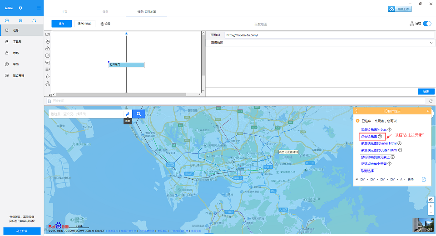The height and width of the screenshot is (236, 436).
Task: Select the A breadcrumb element
Action: click(401, 180)
